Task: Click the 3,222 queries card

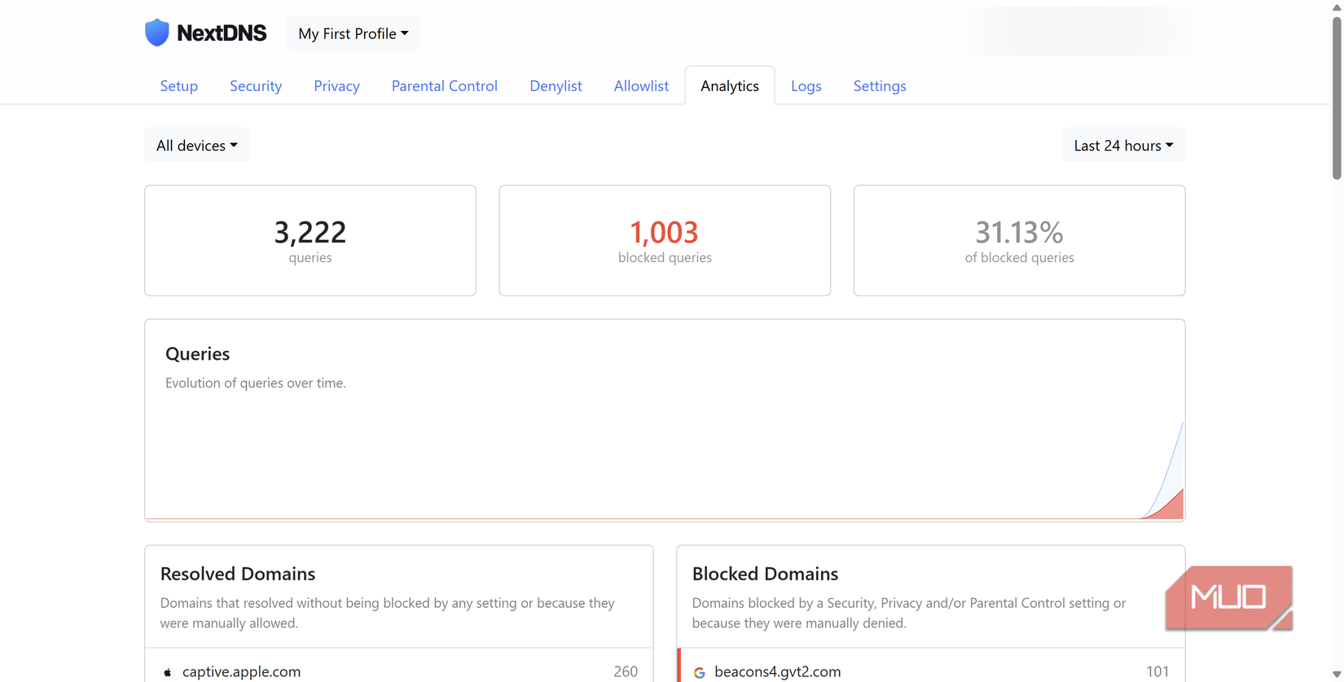Action: (310, 240)
